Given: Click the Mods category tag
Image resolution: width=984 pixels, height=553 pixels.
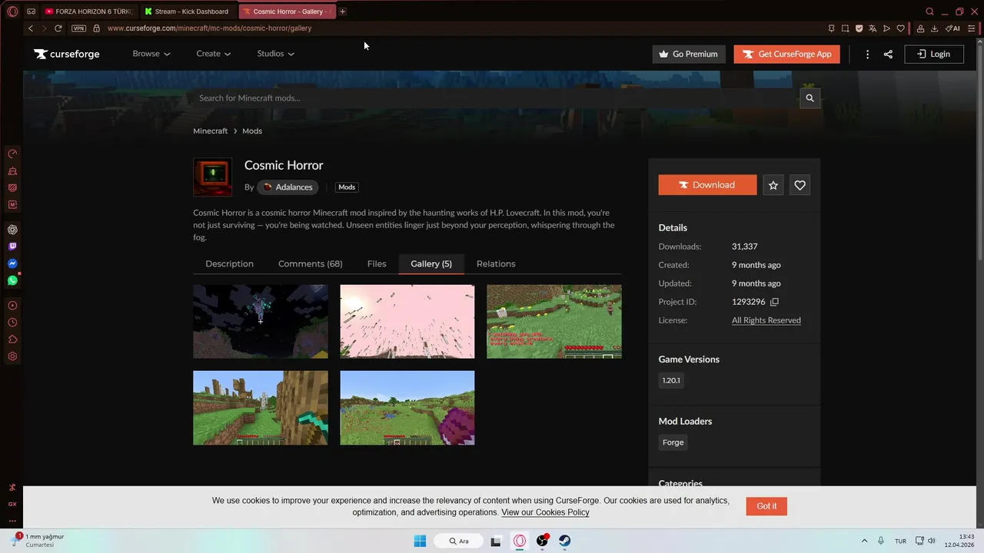Looking at the screenshot, I should point(347,187).
